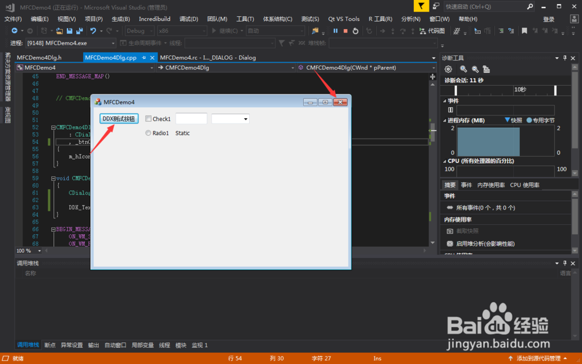
Task: Open the x86 platform dropdown
Action: pos(182,31)
